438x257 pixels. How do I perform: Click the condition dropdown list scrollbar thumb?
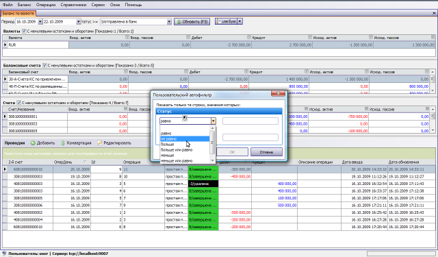pos(212,142)
